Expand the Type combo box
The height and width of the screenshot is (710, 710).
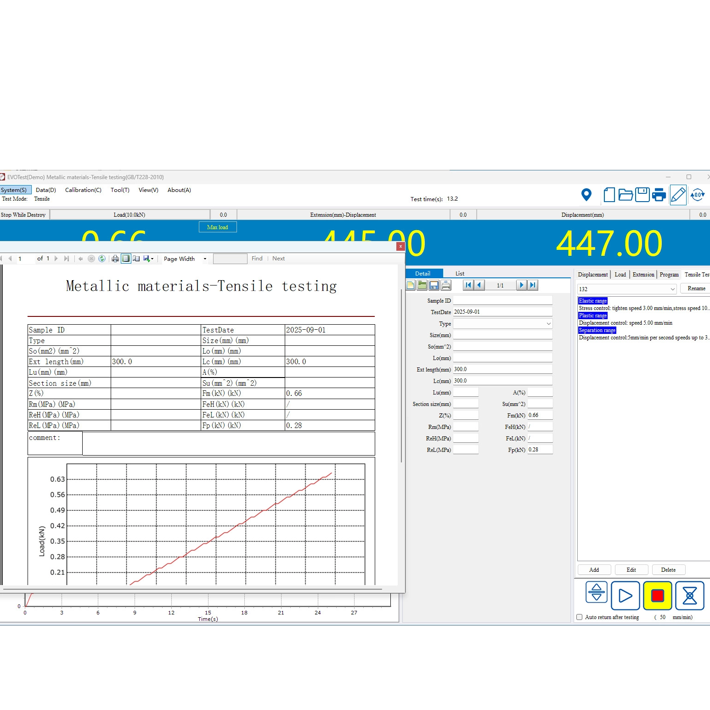point(548,324)
